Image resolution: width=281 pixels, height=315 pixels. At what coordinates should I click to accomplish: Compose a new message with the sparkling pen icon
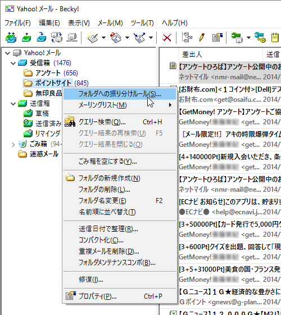93,37
